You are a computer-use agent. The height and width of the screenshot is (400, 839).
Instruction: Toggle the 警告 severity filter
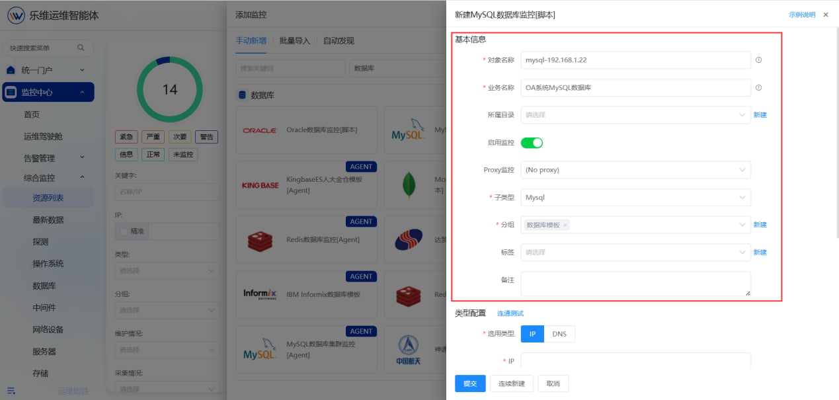[x=207, y=137]
